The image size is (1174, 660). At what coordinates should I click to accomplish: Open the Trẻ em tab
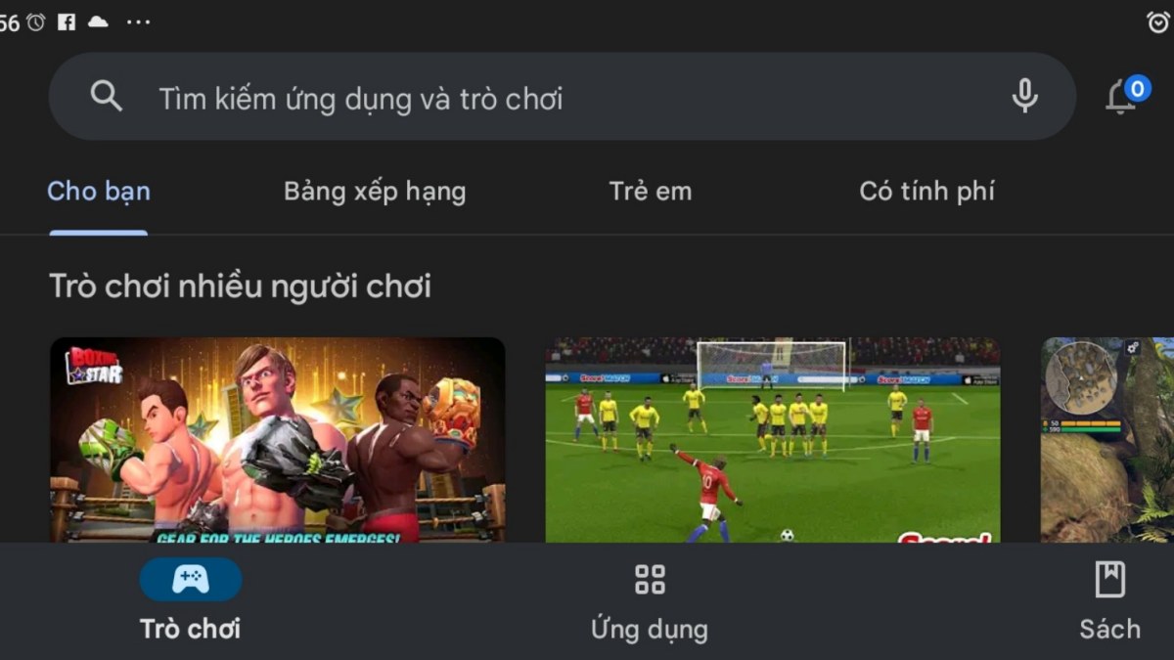pyautogui.click(x=650, y=191)
